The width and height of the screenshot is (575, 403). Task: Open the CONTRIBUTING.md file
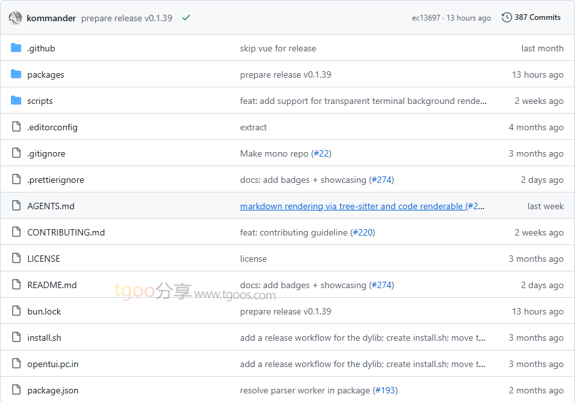click(66, 232)
